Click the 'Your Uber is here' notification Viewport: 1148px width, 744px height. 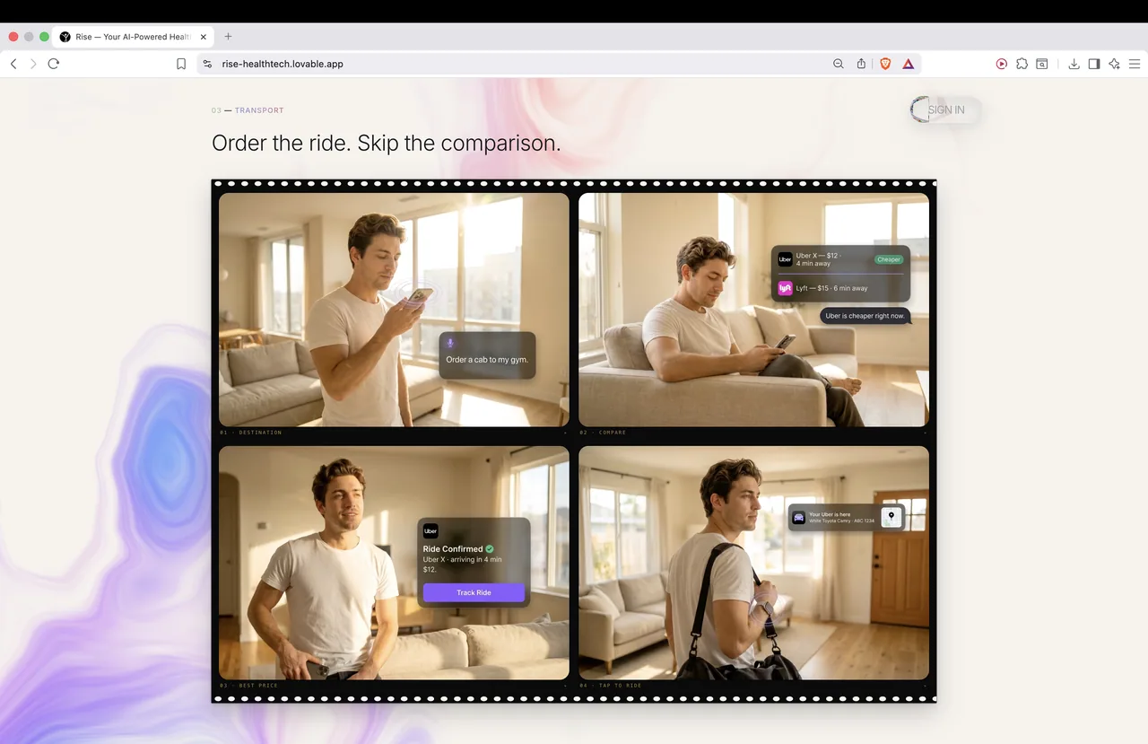(x=846, y=517)
